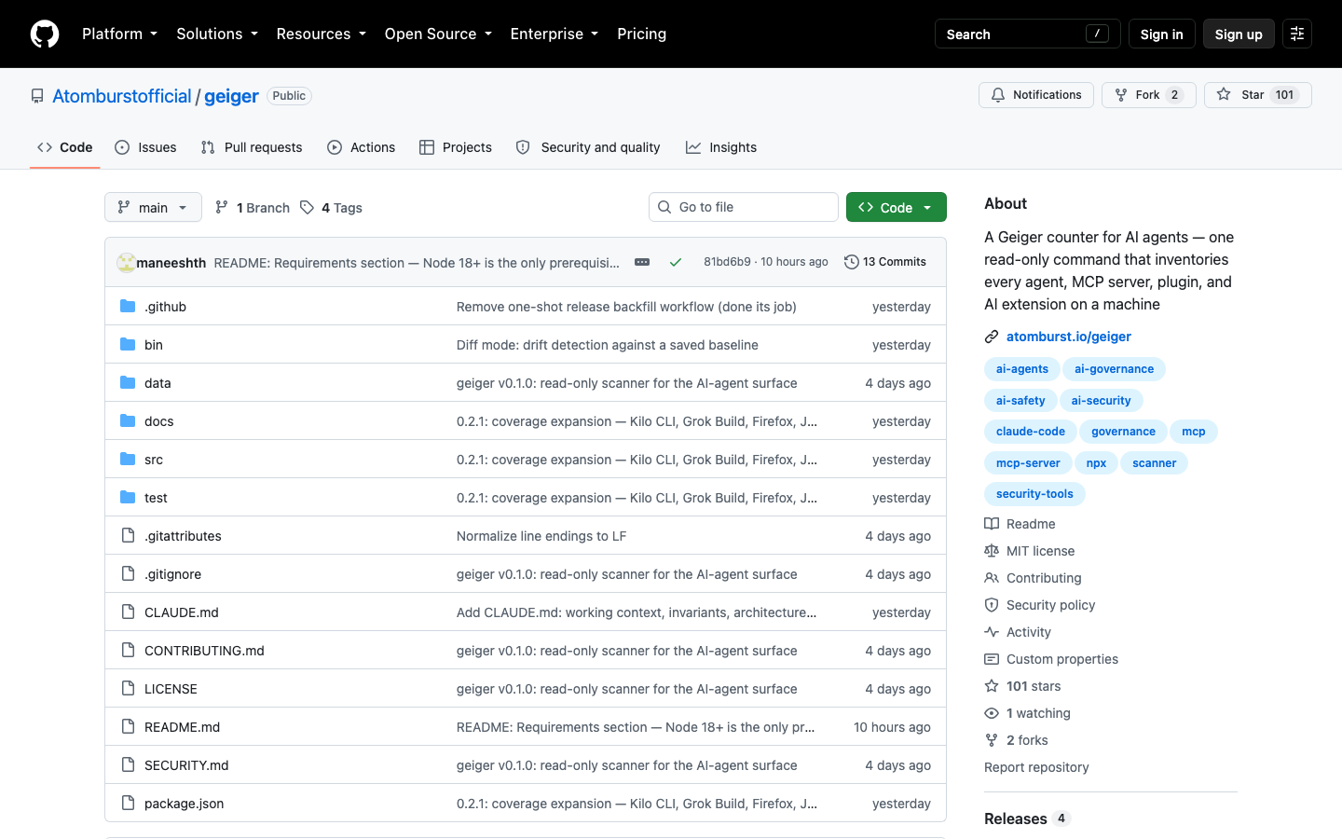Open the data folder
1342x839 pixels.
coord(157,383)
